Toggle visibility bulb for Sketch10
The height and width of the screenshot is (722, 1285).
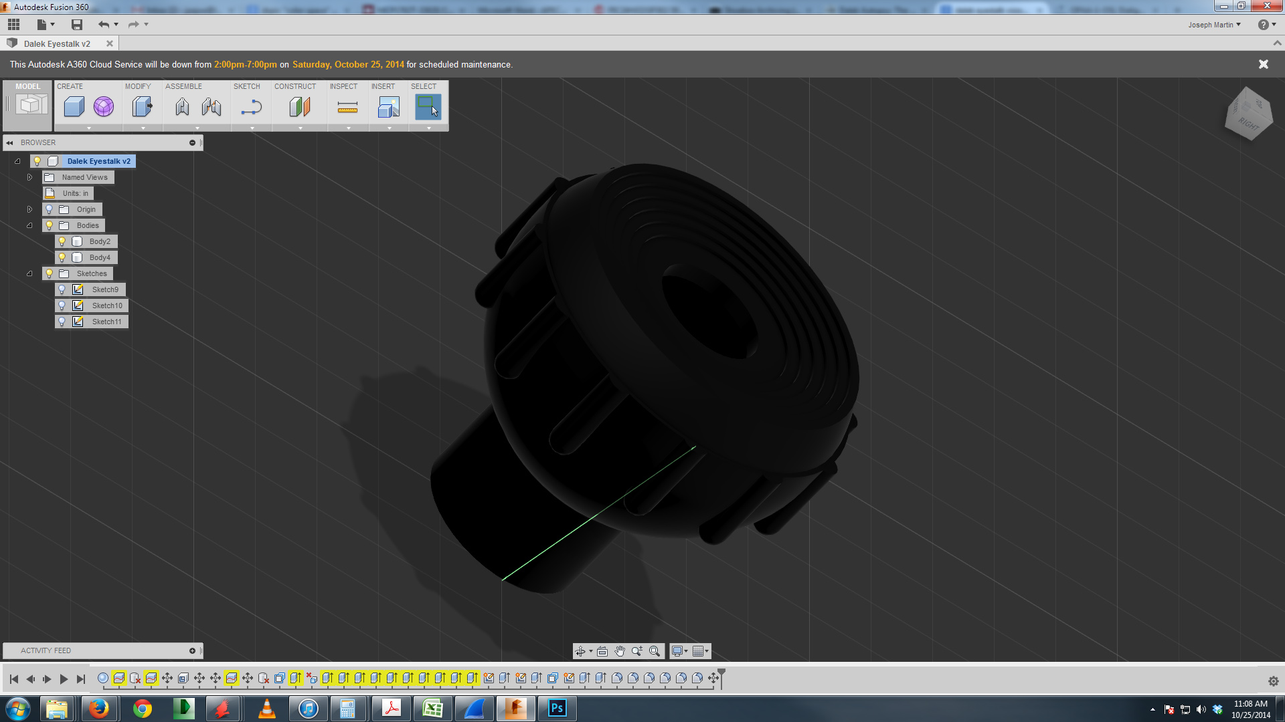click(62, 306)
